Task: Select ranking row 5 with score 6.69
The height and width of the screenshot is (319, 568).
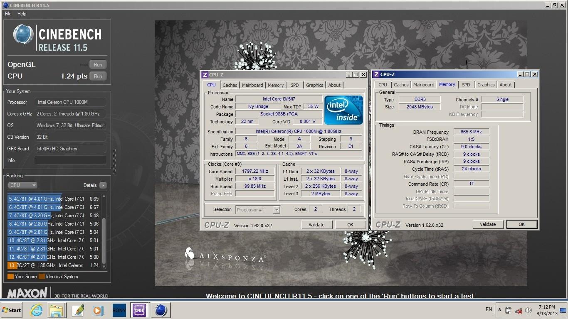Action: pos(54,199)
